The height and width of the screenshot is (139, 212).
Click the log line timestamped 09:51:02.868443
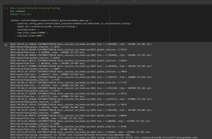click(80, 121)
